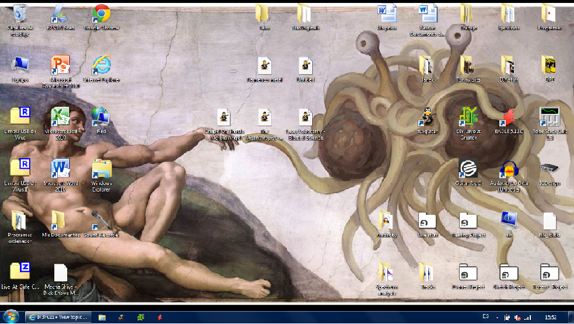Open the Recycle Bin on the desktop
This screenshot has height=324, width=574.
19,14
